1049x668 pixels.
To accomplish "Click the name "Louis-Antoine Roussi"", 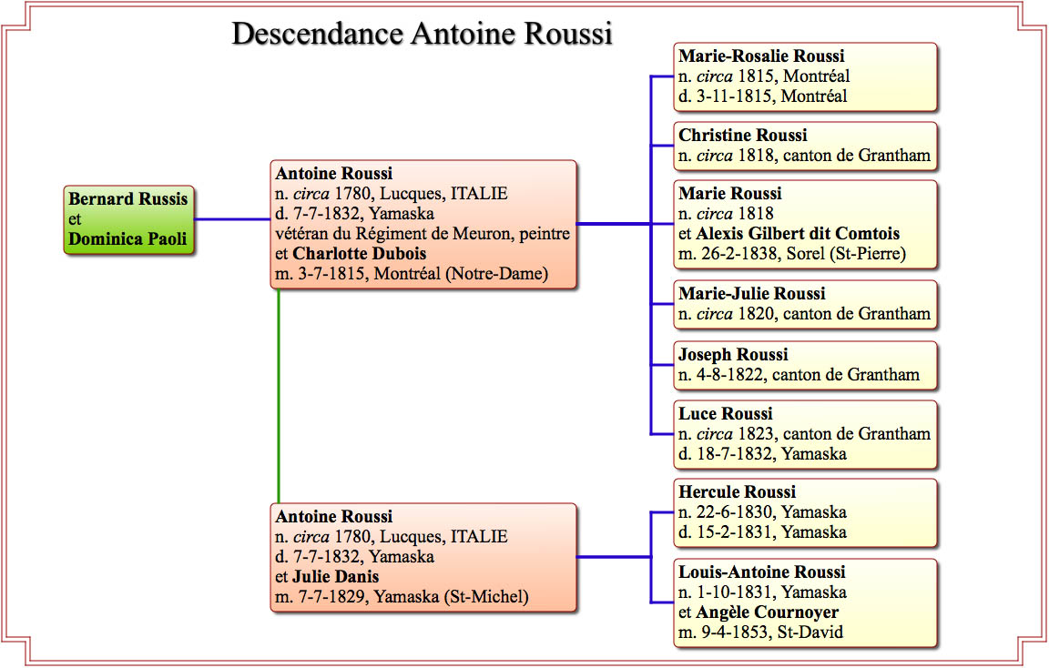I will pyautogui.click(x=762, y=572).
